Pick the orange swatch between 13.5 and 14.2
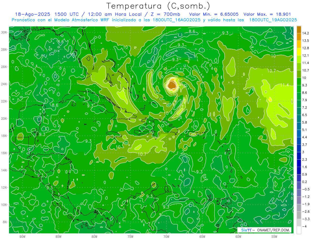This screenshot has height=240, width=311. 299,37
